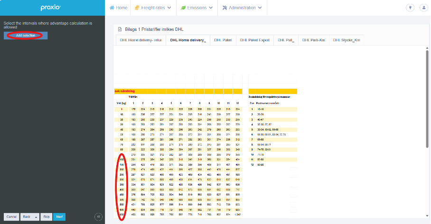
Task: Select the Till/från label cell
Action: point(133,97)
